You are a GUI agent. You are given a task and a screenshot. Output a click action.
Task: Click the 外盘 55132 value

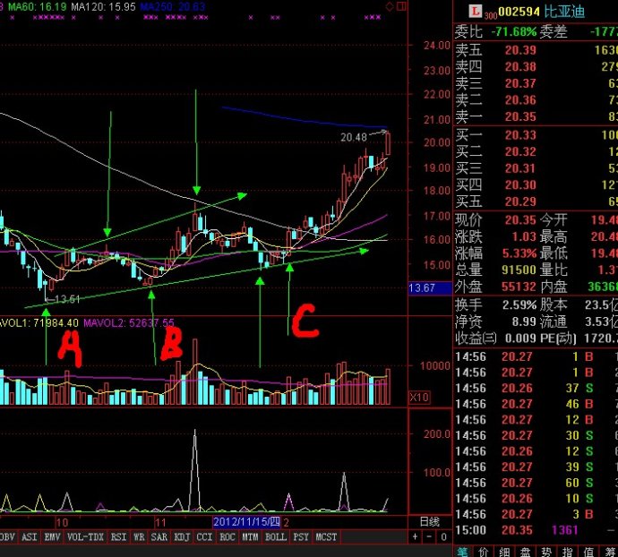(x=519, y=287)
